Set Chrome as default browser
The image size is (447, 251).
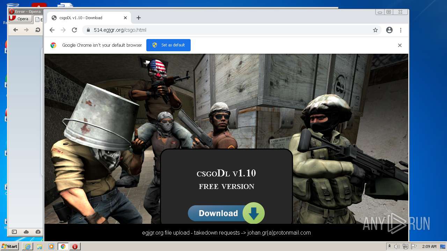pos(168,45)
